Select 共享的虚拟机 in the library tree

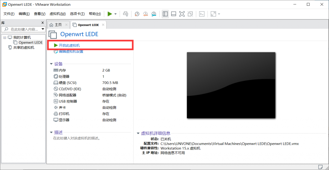[24, 47]
